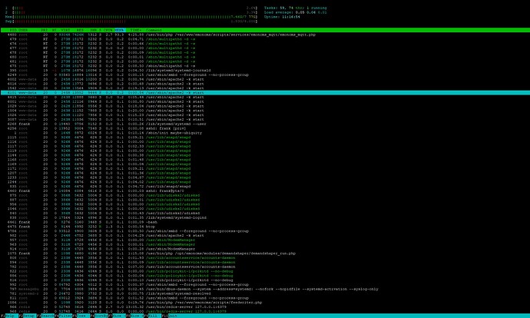This screenshot has width=530, height=318.
Task: Click the F9 Kill button
Action: (154, 316)
